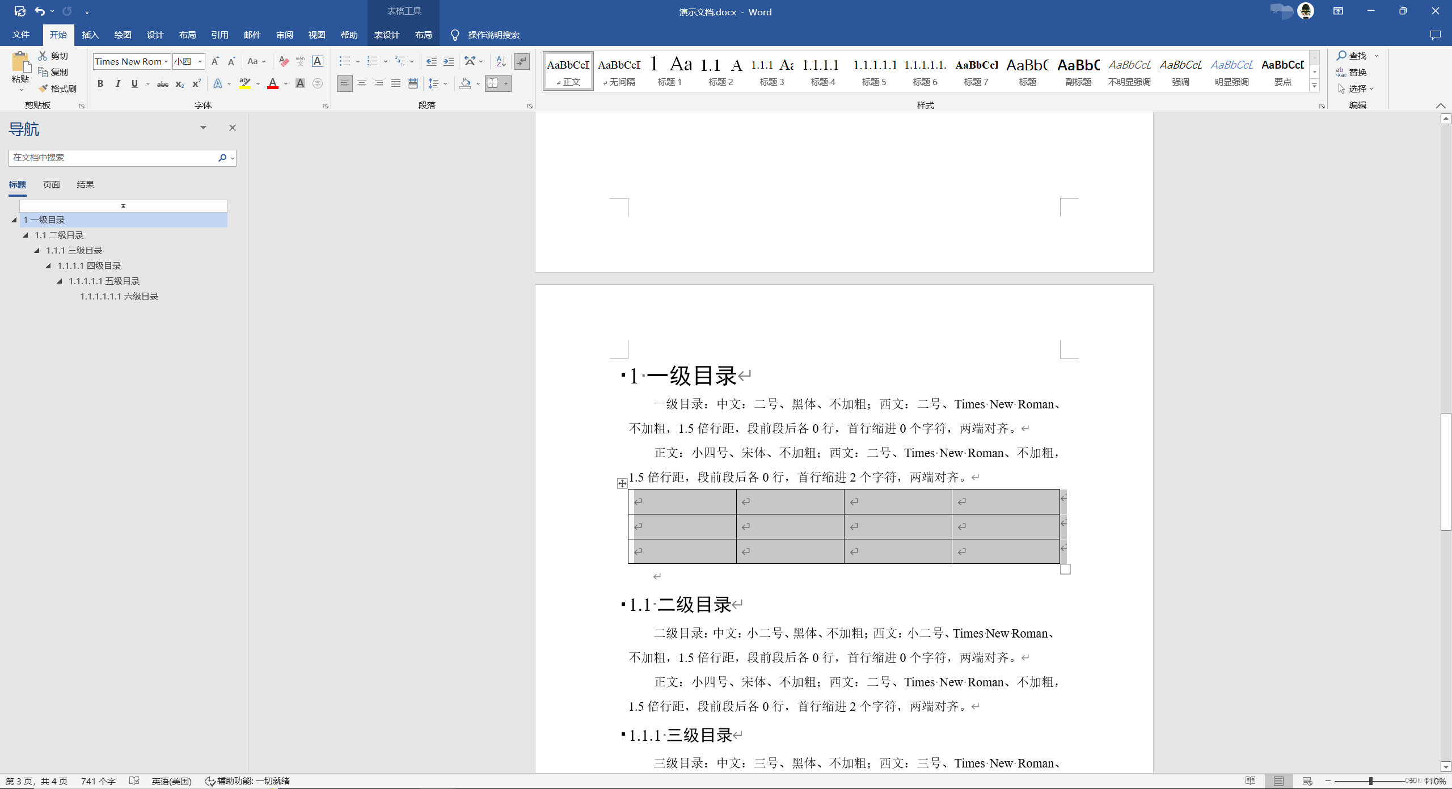Click the Increase Indent icon
The image size is (1452, 789).
click(449, 61)
